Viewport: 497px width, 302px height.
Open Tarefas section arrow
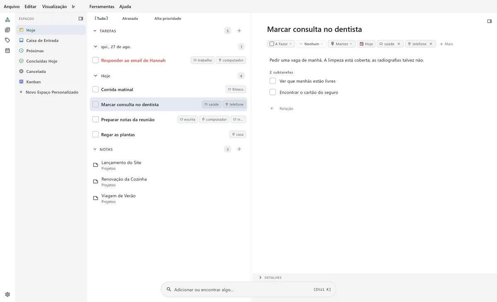(239, 31)
